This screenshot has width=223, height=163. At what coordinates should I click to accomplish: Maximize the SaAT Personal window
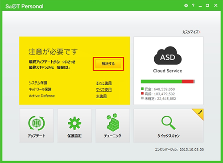(207, 5)
